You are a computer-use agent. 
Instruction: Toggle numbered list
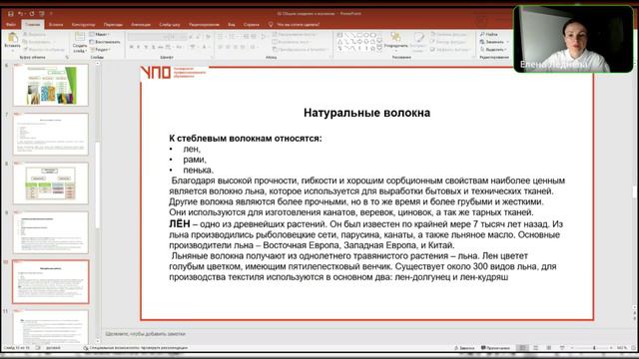click(233, 37)
